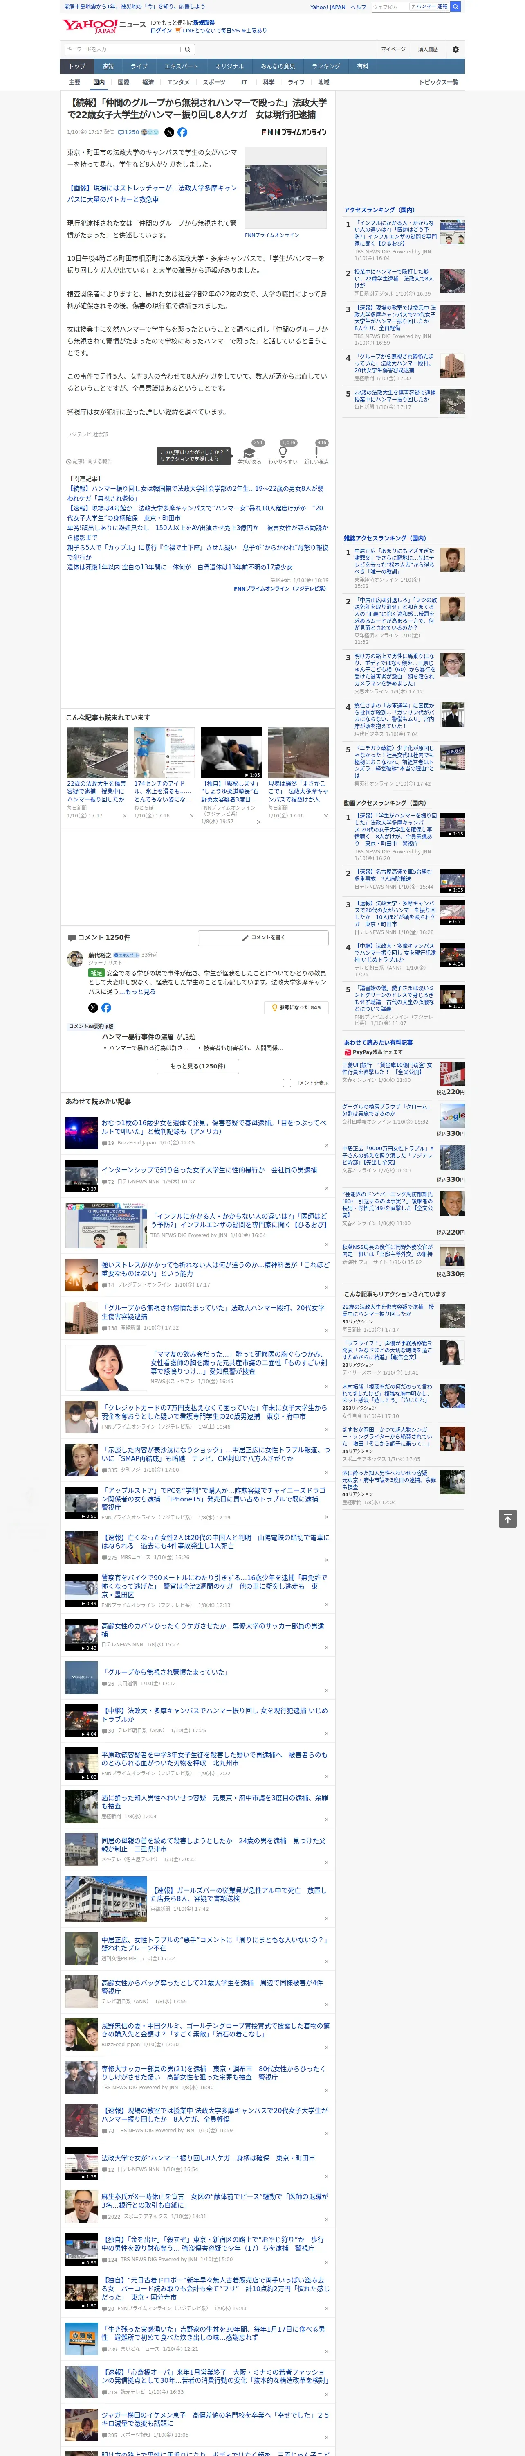Toggle the コメント非表示 checkbox
Image resolution: width=525 pixels, height=2456 pixels.
[287, 1083]
